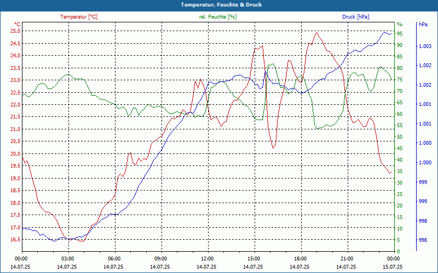The height and width of the screenshot is (273, 438).
Task: Click the 19,0 temperature tick label
Action: tap(15, 178)
